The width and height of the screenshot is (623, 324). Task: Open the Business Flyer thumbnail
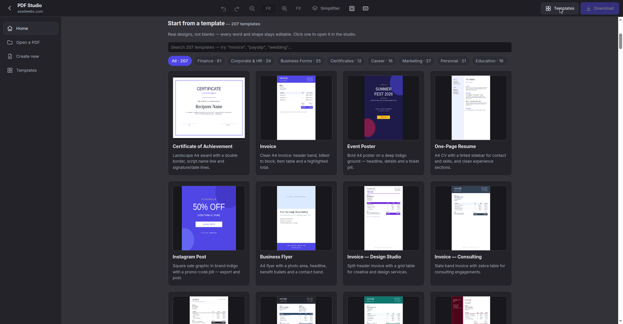296,218
